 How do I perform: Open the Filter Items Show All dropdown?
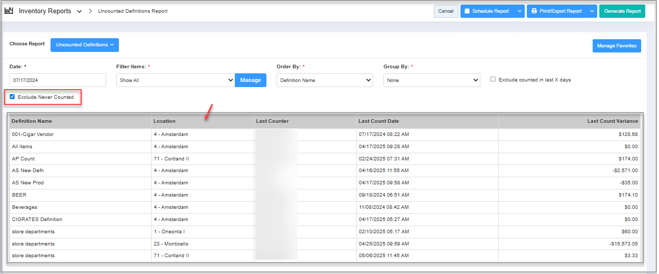[x=176, y=80]
